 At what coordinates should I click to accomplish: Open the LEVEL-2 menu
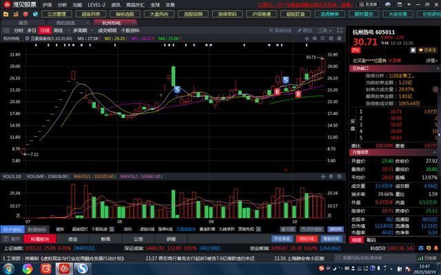coord(96,4)
